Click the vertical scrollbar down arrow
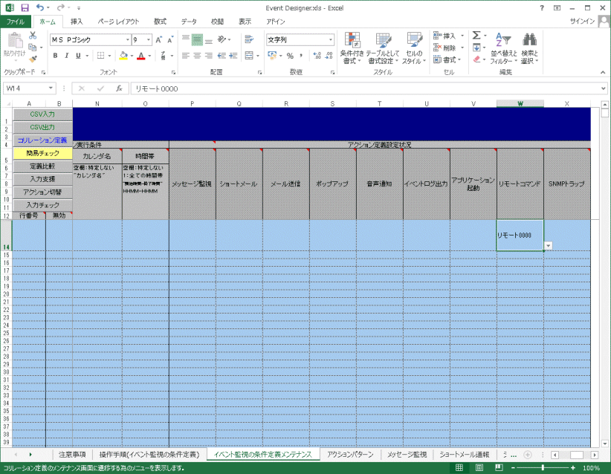611x474 pixels. (x=605, y=444)
